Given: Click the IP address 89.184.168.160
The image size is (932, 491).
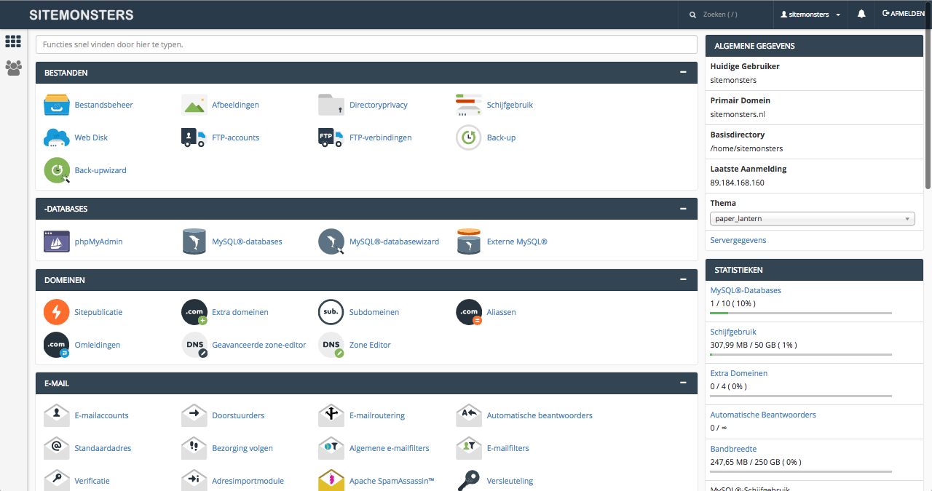Looking at the screenshot, I should 737,183.
